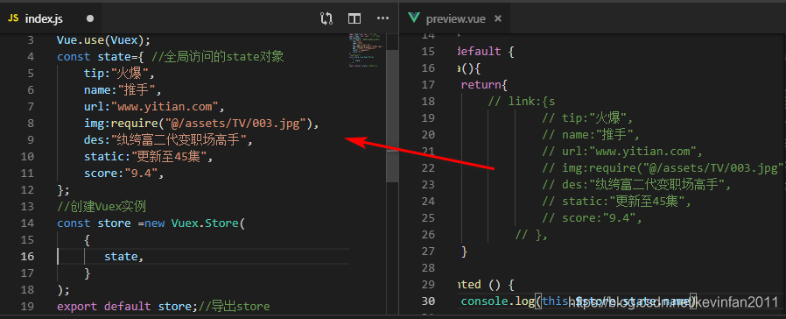Screen dimensions: 786x319
Task: Click the unsaved dot on index.js tab
Action: click(90, 18)
